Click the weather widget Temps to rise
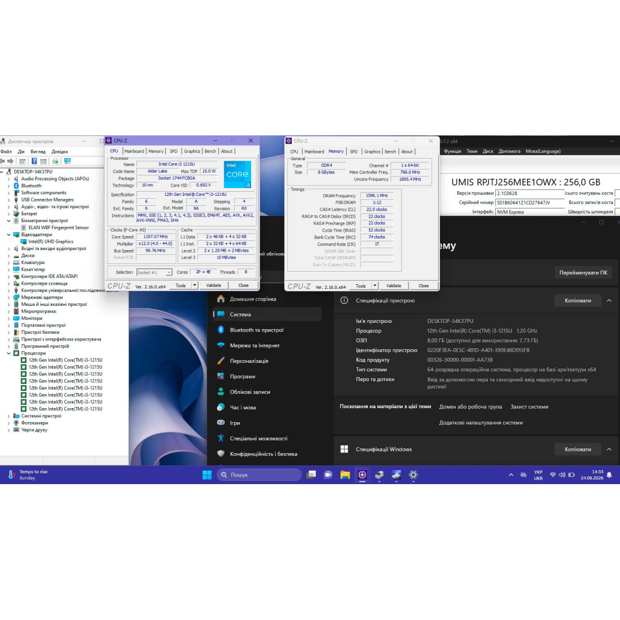The width and height of the screenshot is (620, 620). (x=28, y=475)
